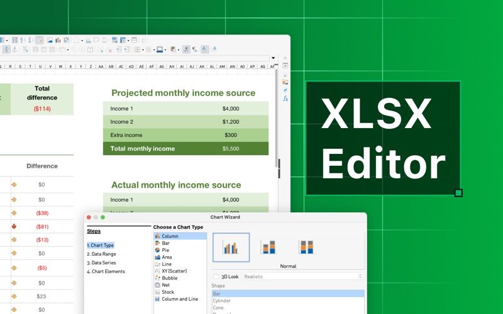Open the Realistic 3D scheme dropdown
The width and height of the screenshot is (503, 314).
303,276
